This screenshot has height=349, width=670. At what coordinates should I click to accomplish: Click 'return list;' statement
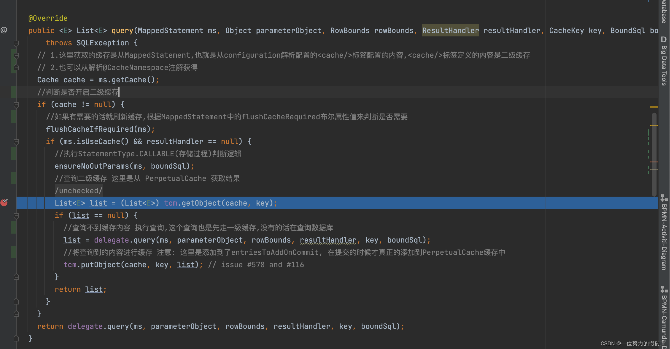81,289
